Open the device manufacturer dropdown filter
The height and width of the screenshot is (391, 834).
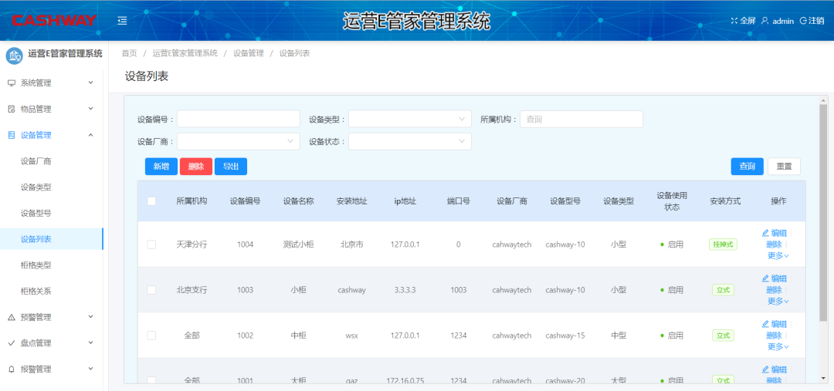[238, 141]
